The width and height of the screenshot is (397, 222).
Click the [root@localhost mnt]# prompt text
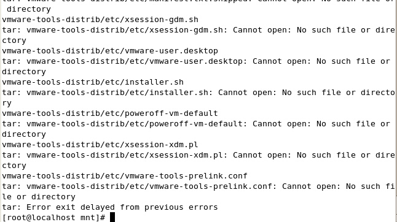53,218
